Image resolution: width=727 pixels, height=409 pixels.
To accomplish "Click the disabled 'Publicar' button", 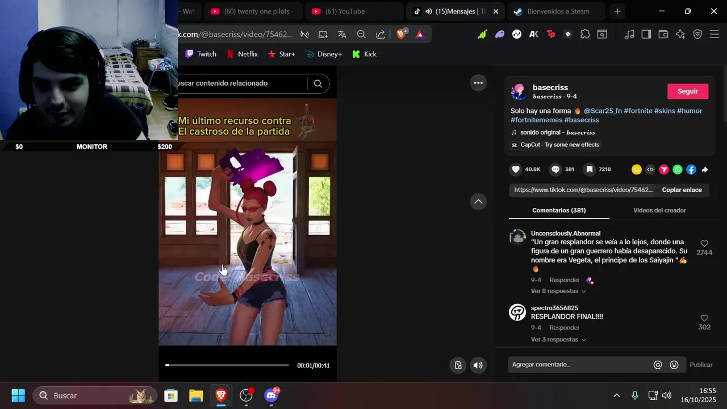I will pos(701,365).
